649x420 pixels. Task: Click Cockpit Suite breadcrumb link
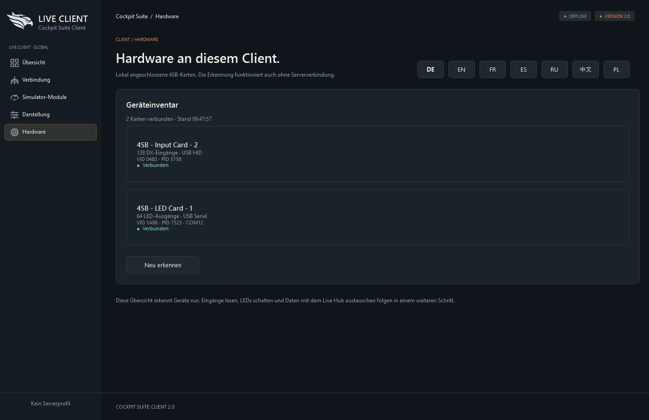(132, 16)
